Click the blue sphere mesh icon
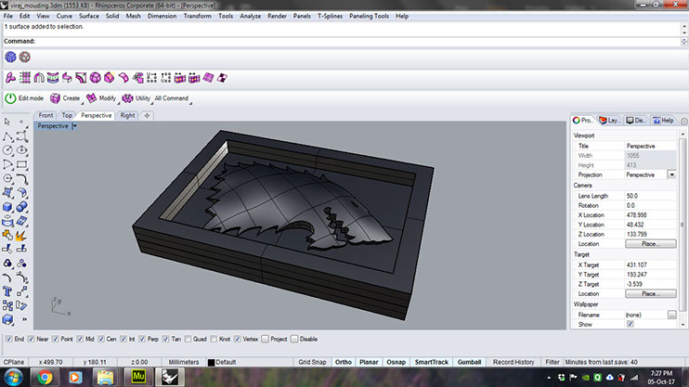The width and height of the screenshot is (689, 387). 10,57
